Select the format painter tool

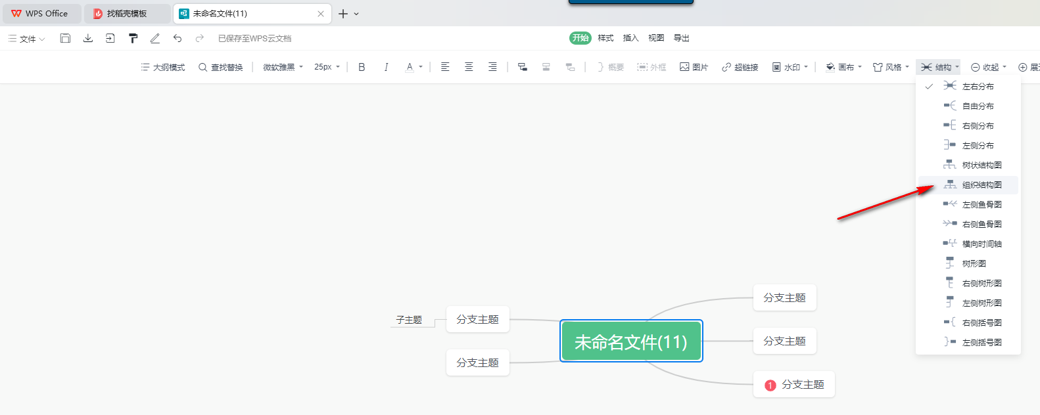point(133,38)
